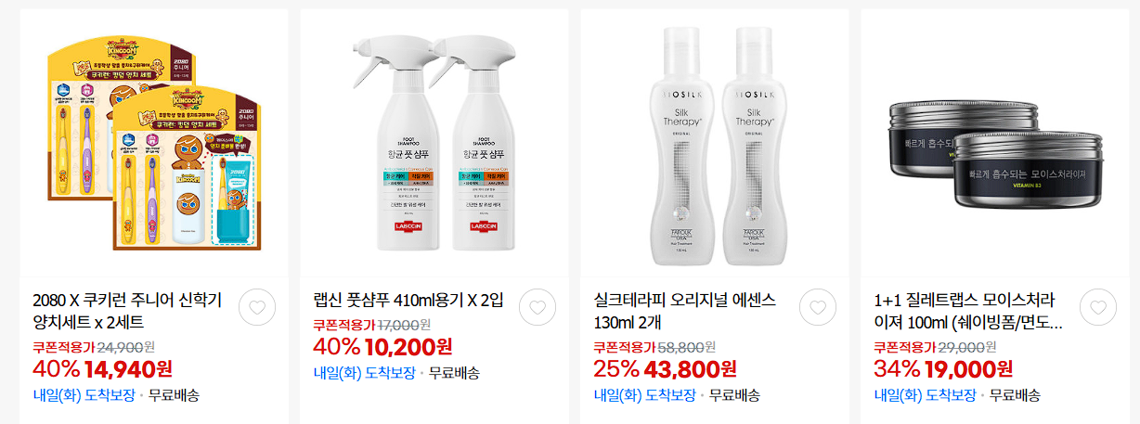Viewport: 1140px width, 424px height.
Task: Click 내일(화) 도착보장 under 질레트랩스 item
Action: 925,395
